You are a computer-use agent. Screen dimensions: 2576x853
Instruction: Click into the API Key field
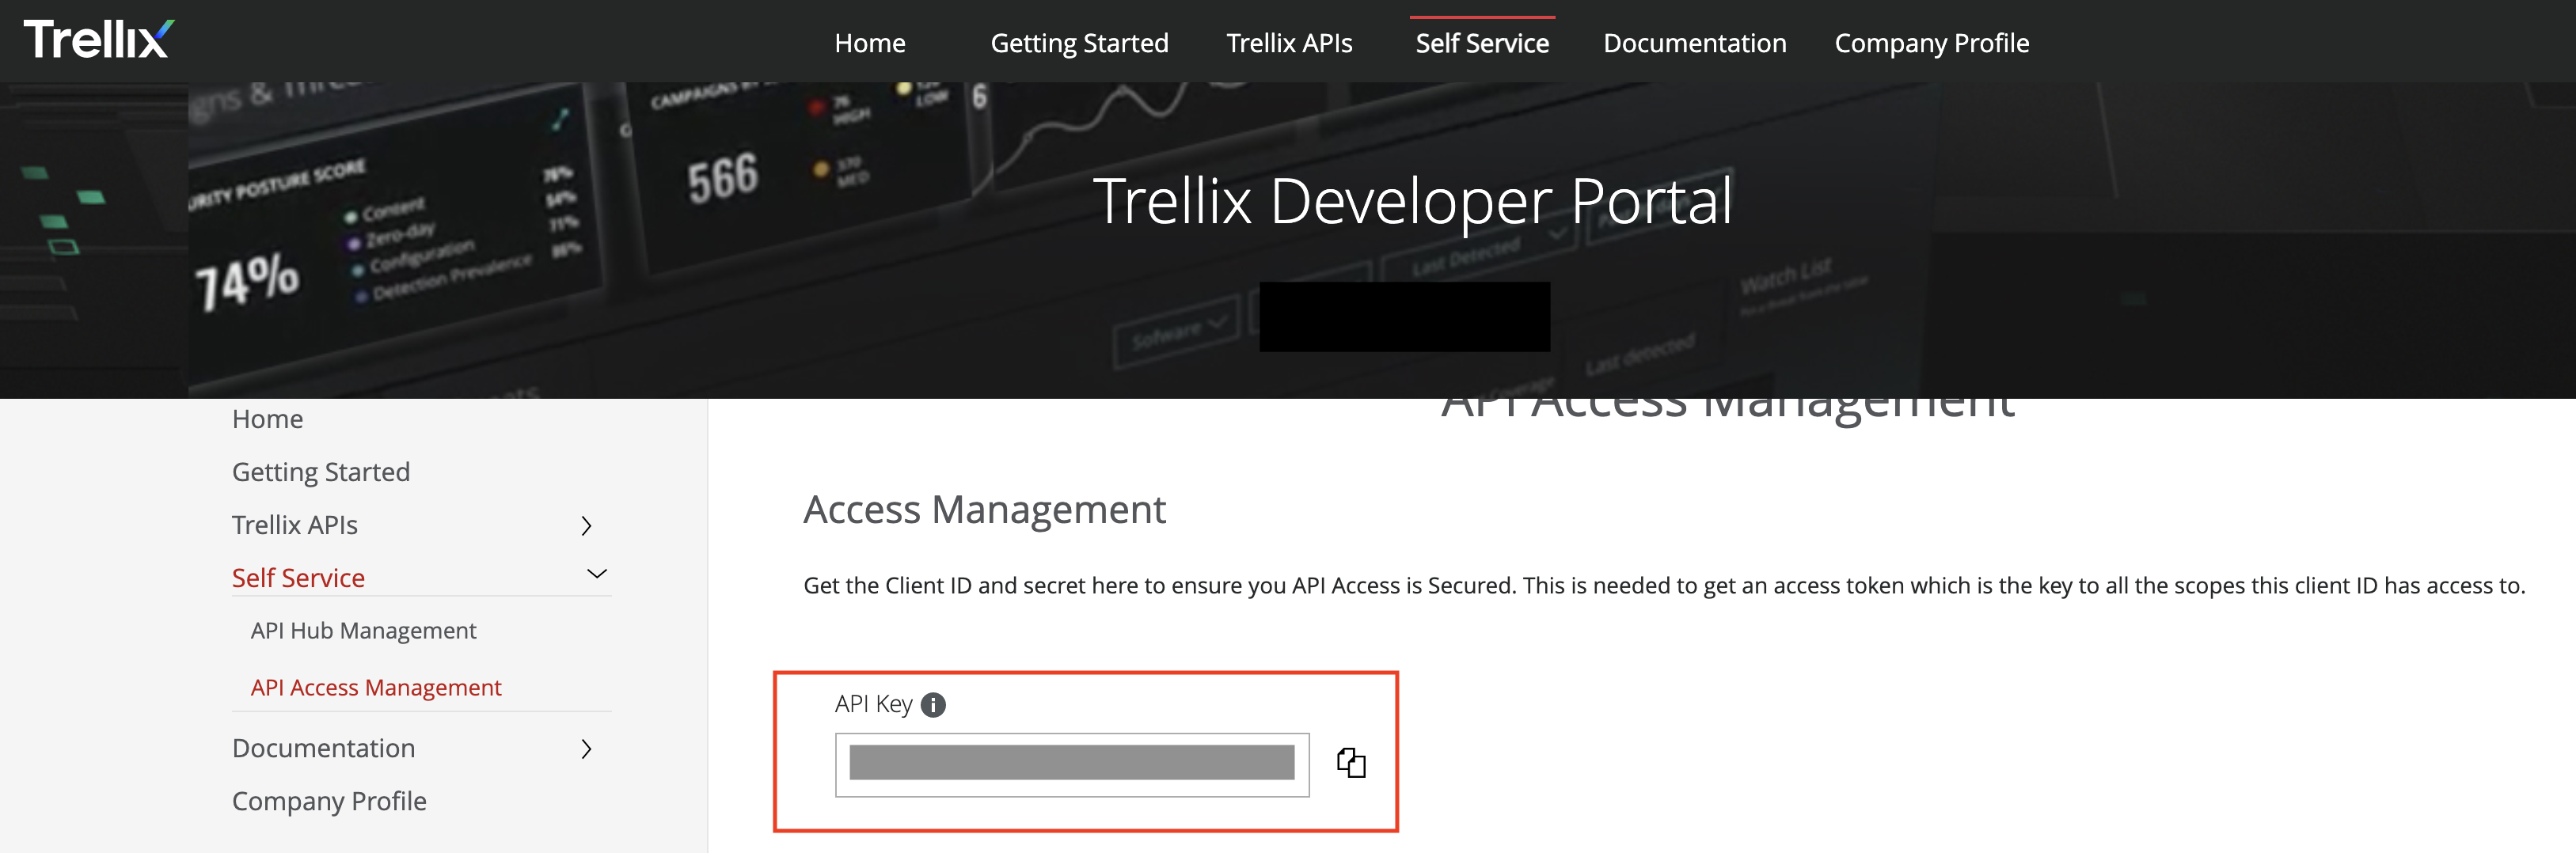pyautogui.click(x=1071, y=764)
